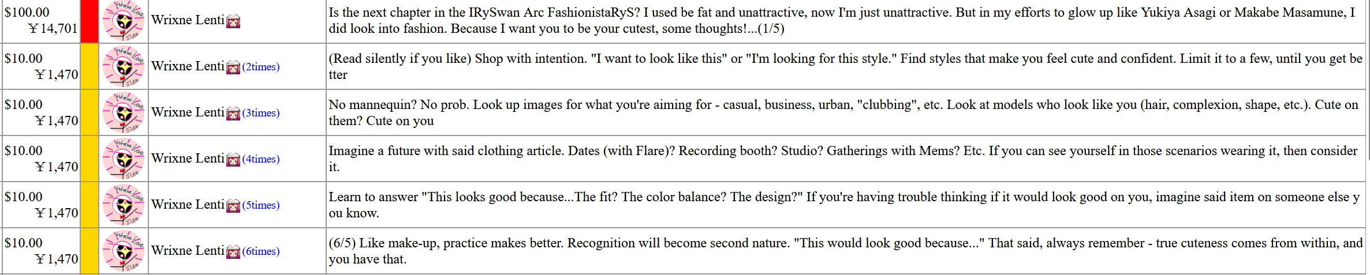The height and width of the screenshot is (275, 1370).
Task: Click the red color cell for $100.00
Action: click(89, 21)
